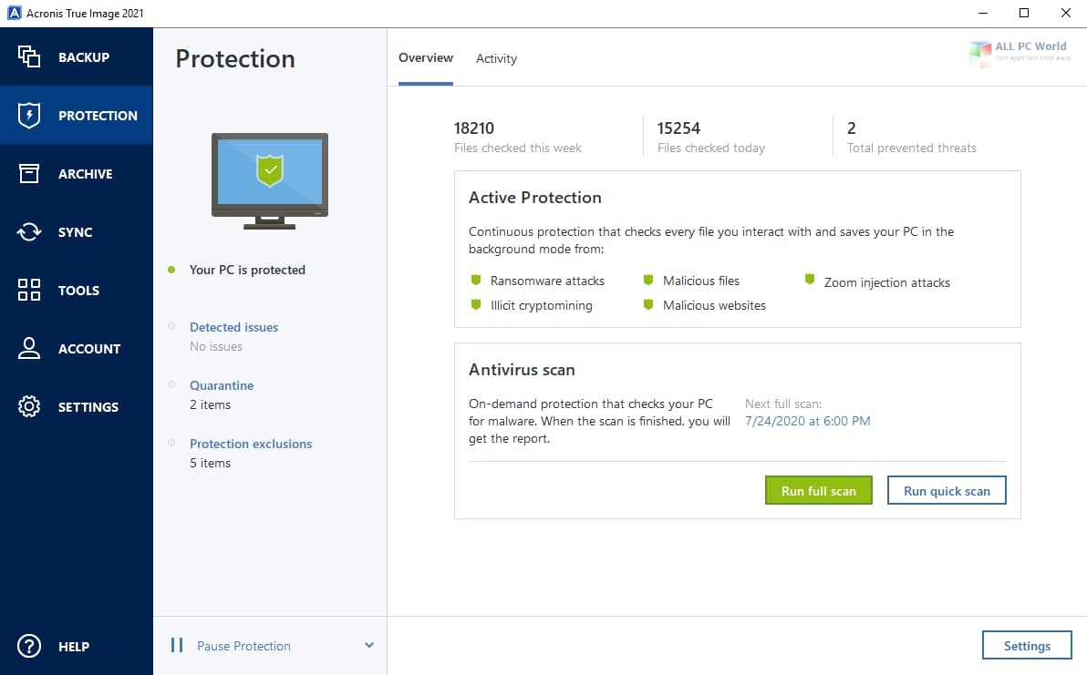Image resolution: width=1087 pixels, height=675 pixels.
Task: Open protection Settings button at bottom right
Action: click(x=1027, y=645)
